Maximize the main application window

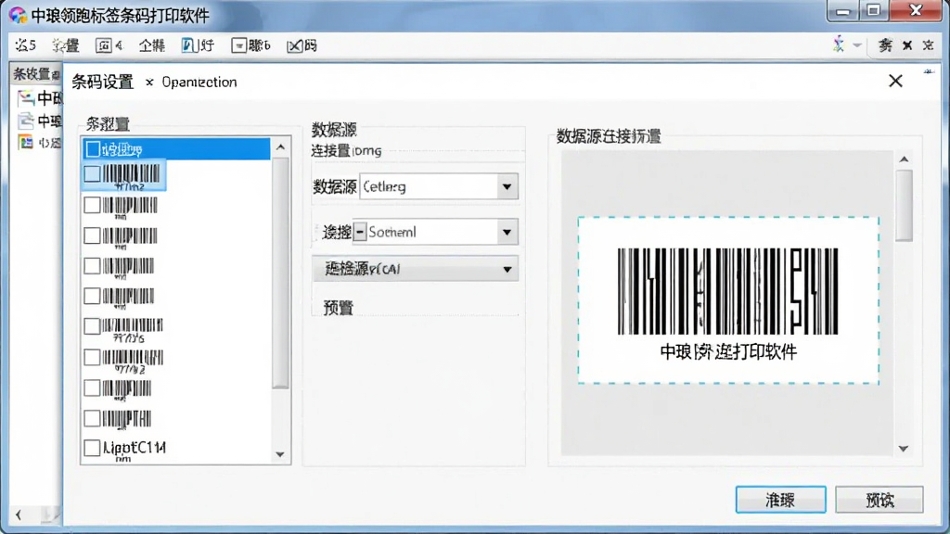pos(873,11)
